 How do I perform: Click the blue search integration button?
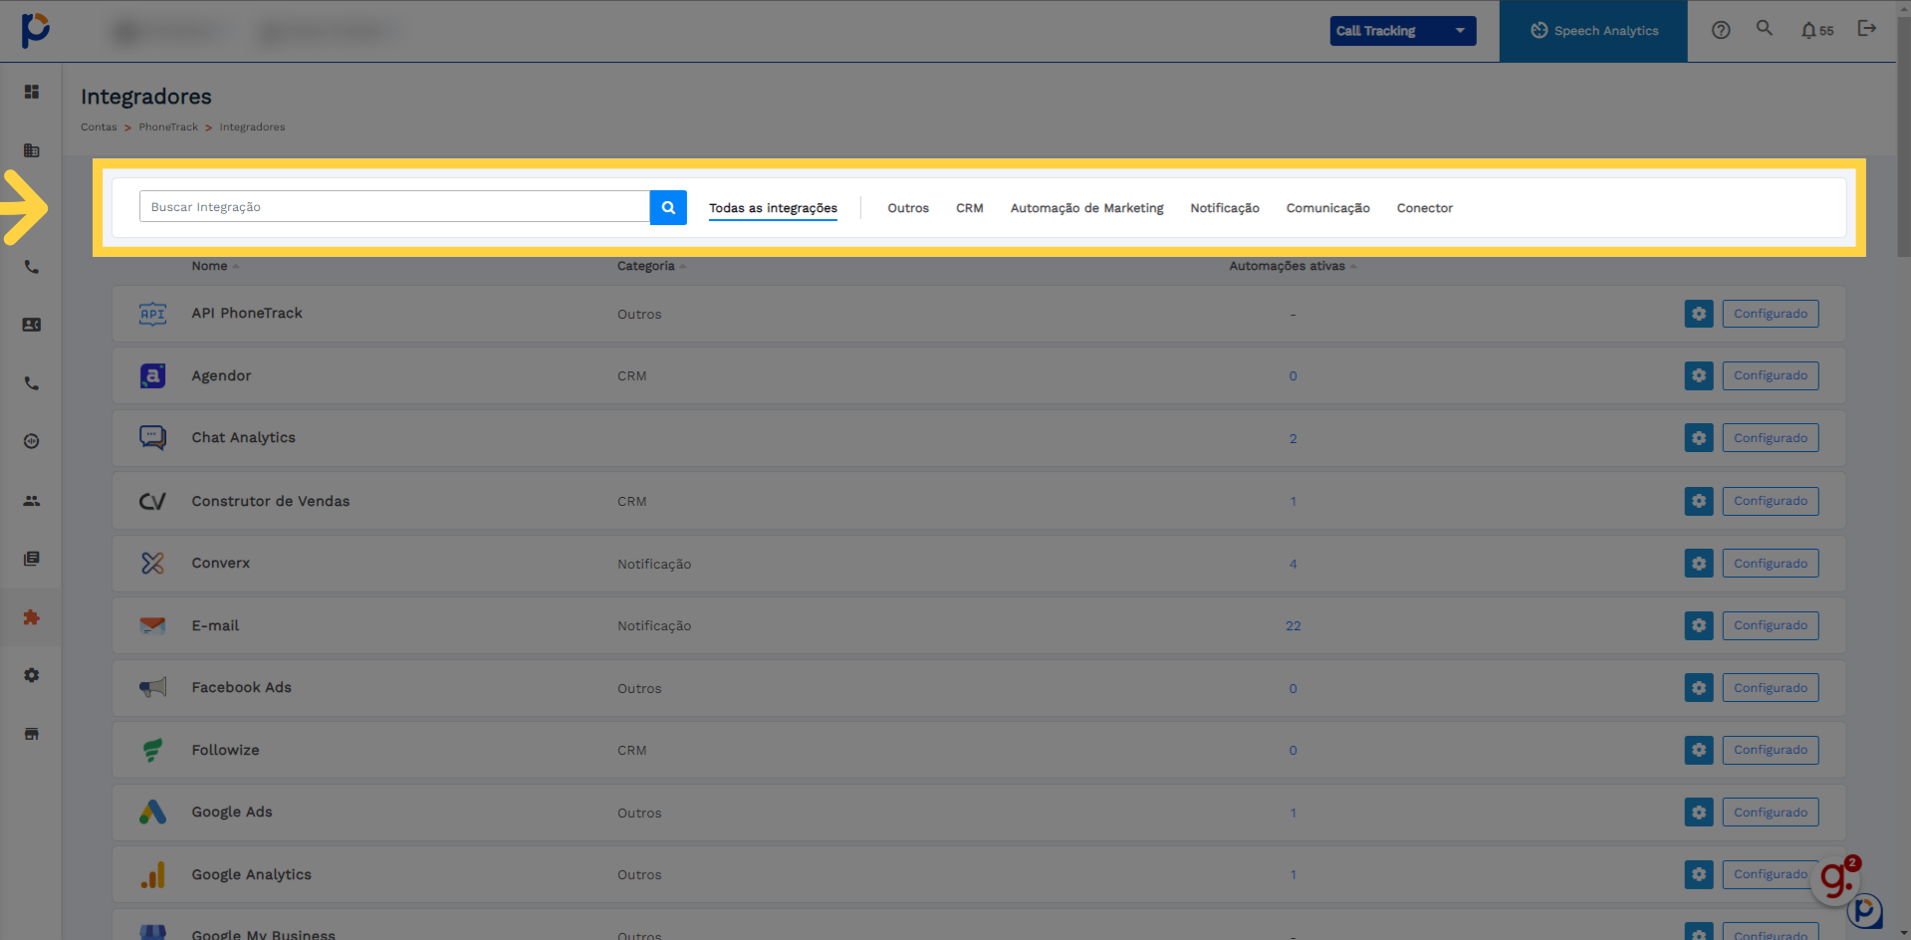pyautogui.click(x=668, y=207)
